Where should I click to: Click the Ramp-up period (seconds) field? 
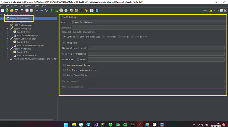[x=156, y=54]
